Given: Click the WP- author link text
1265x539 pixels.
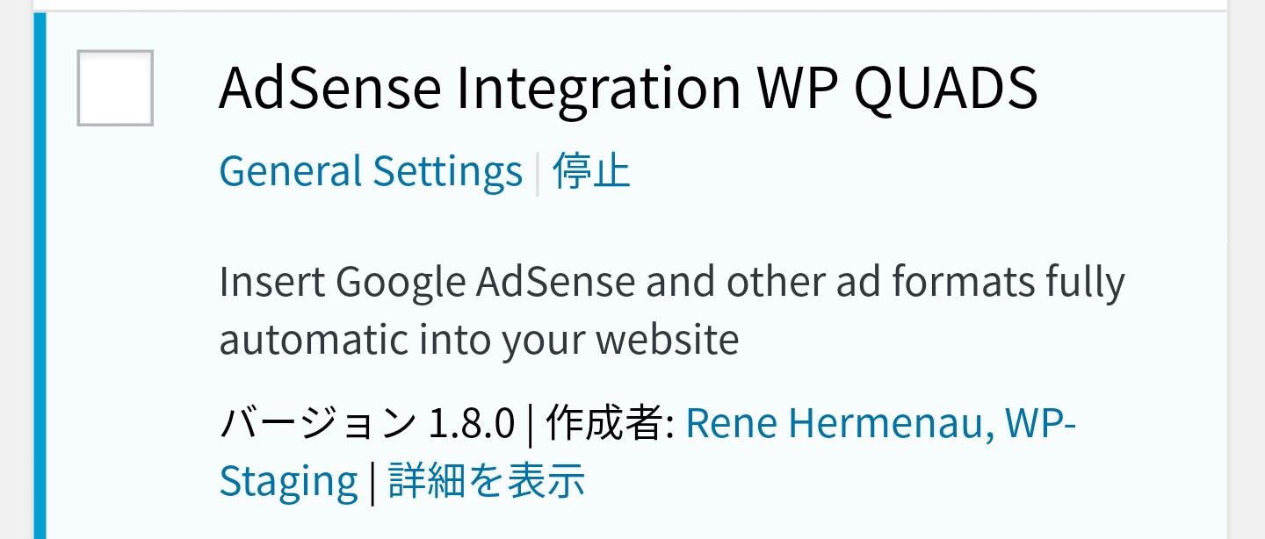Looking at the screenshot, I should [x=1041, y=424].
